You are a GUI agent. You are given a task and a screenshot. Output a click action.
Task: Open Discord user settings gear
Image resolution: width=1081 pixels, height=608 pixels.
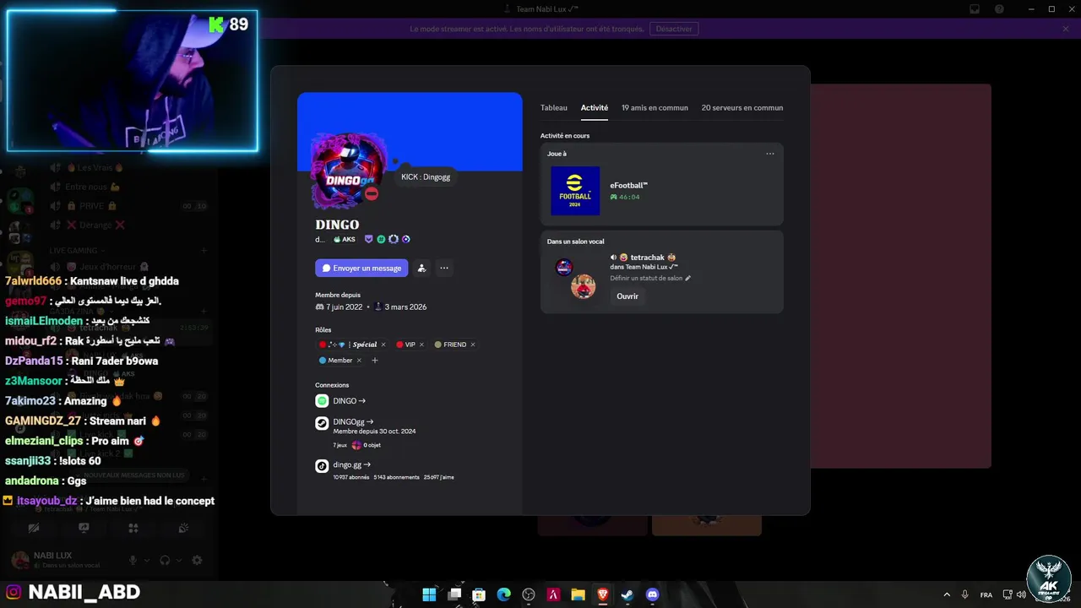tap(197, 560)
